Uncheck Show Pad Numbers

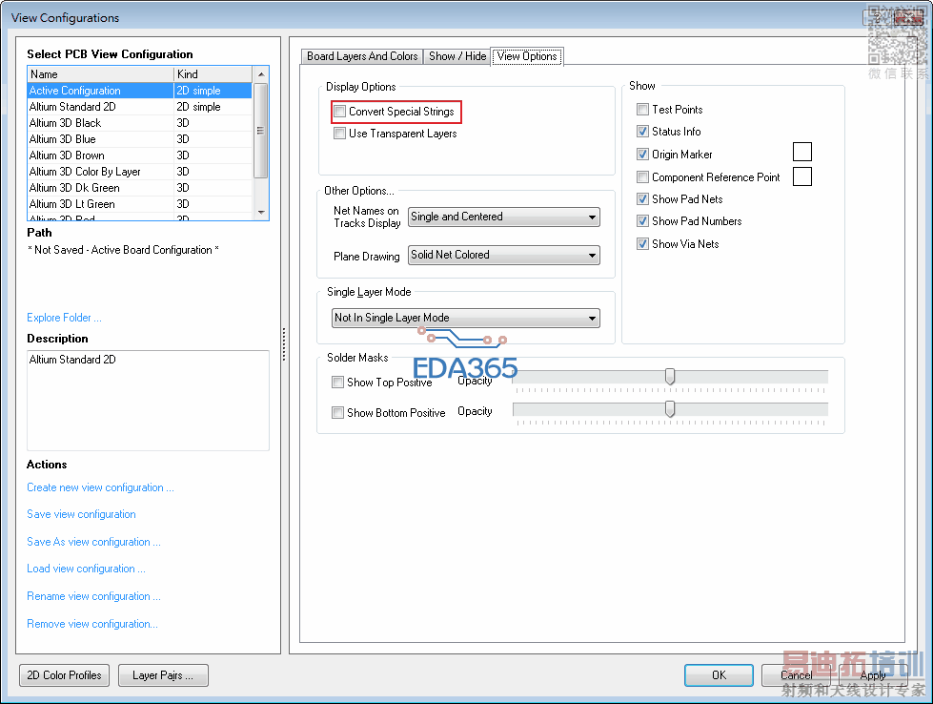tap(642, 221)
